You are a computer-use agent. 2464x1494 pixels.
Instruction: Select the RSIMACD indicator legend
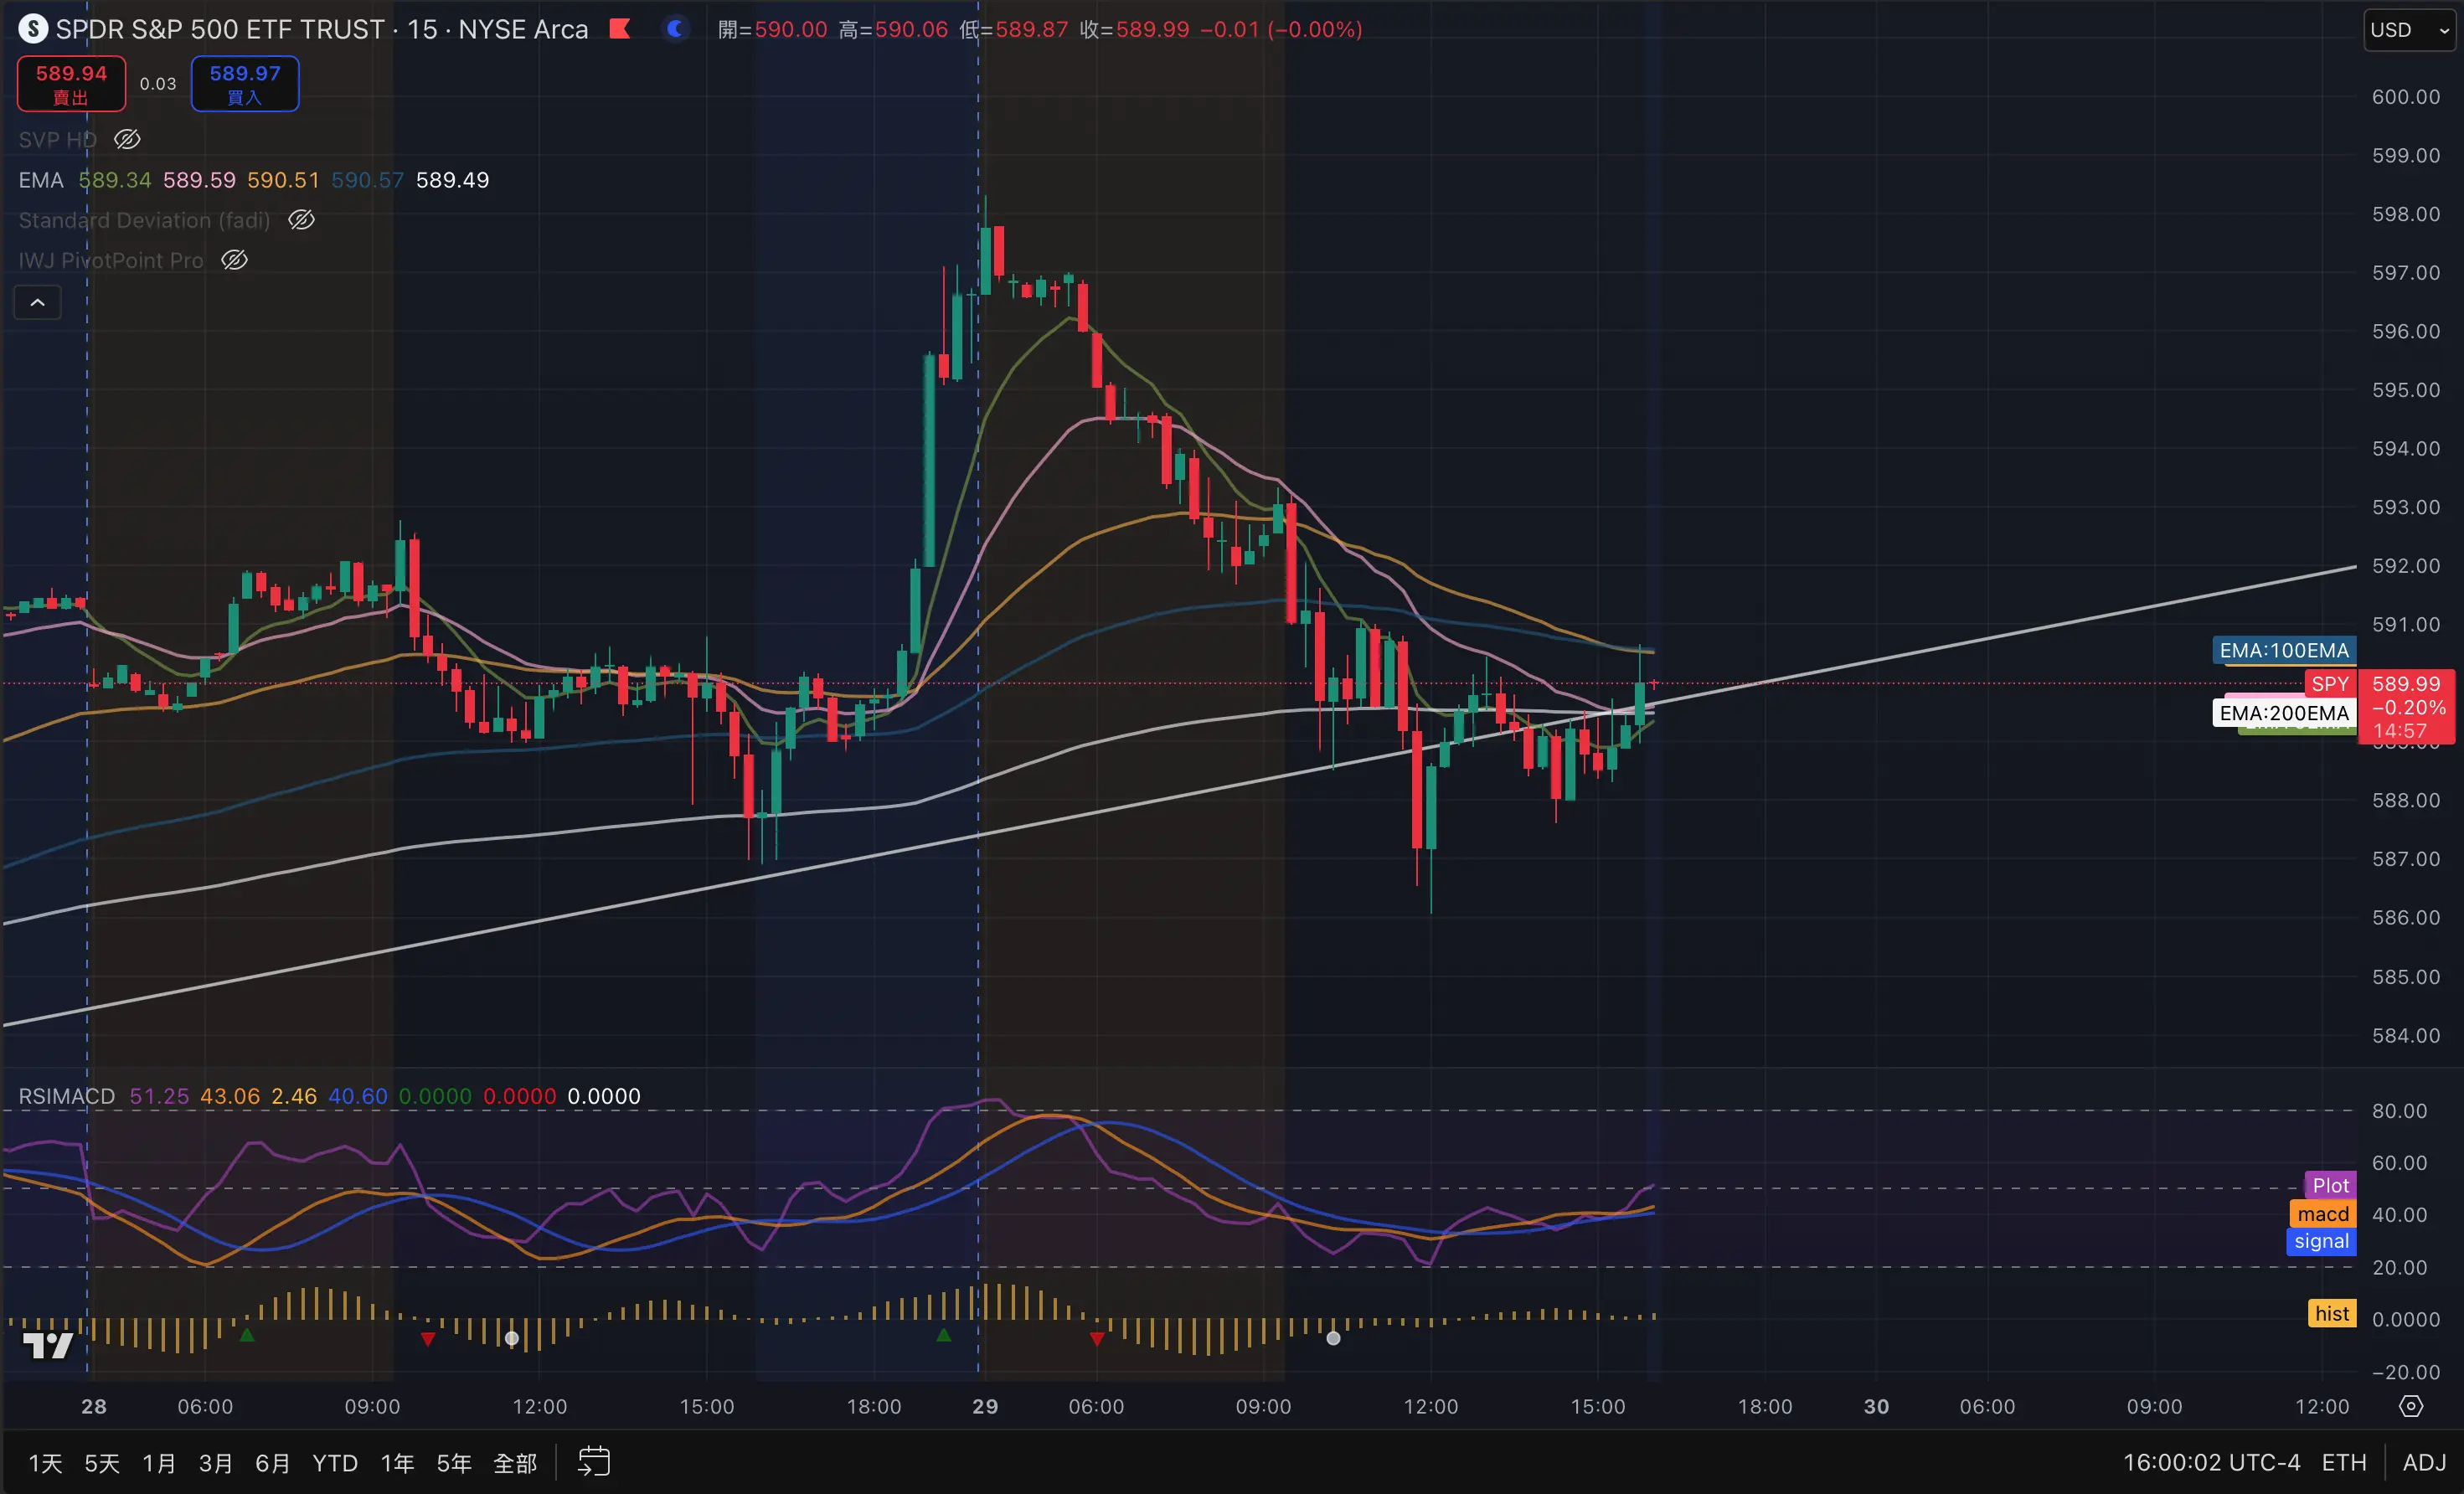pyautogui.click(x=67, y=1096)
